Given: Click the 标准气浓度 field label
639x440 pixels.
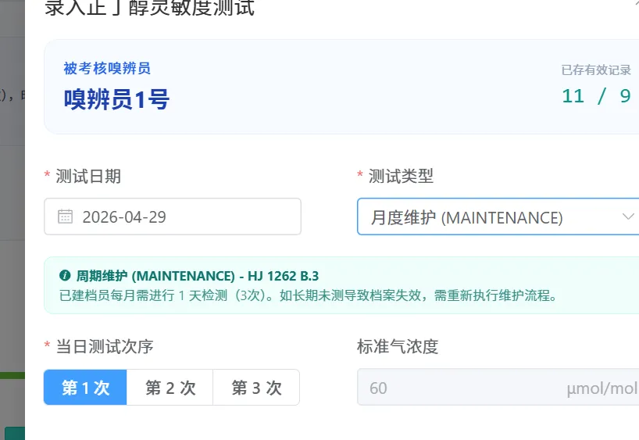Looking at the screenshot, I should coord(398,347).
